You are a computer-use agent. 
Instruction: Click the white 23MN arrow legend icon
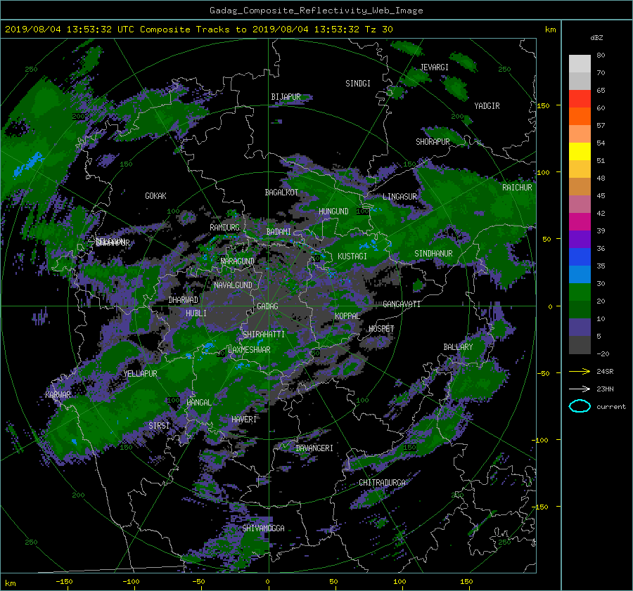click(x=580, y=389)
